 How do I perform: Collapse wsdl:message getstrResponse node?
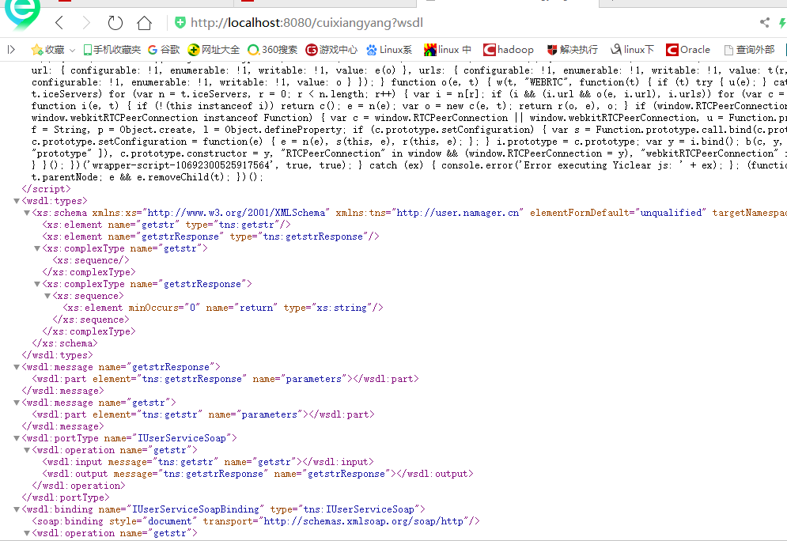pos(17,367)
